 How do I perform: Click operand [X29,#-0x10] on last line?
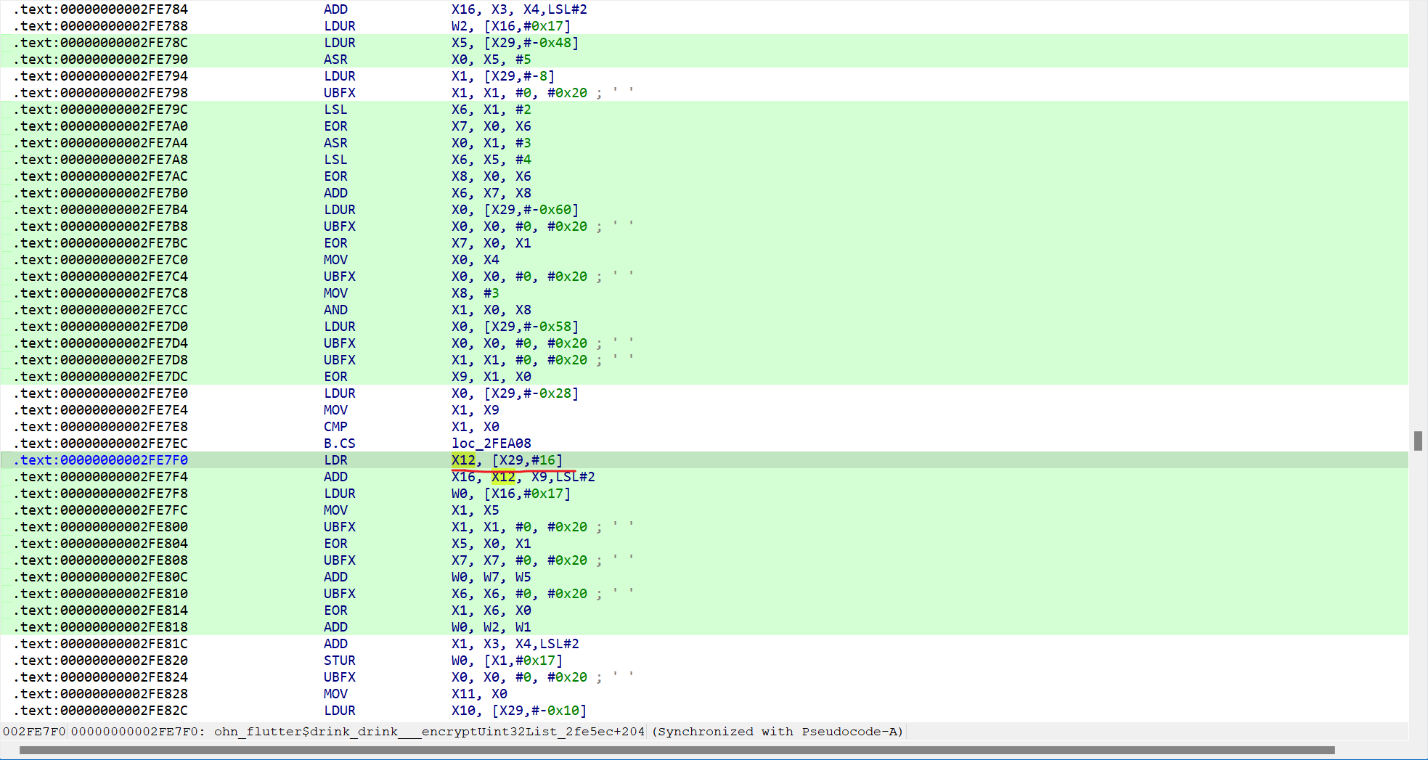[539, 711]
